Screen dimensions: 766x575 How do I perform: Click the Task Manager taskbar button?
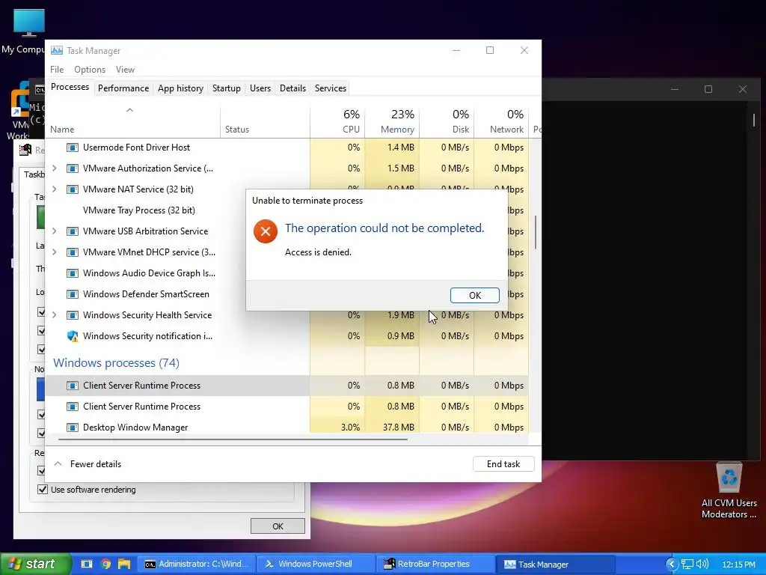tap(555, 564)
